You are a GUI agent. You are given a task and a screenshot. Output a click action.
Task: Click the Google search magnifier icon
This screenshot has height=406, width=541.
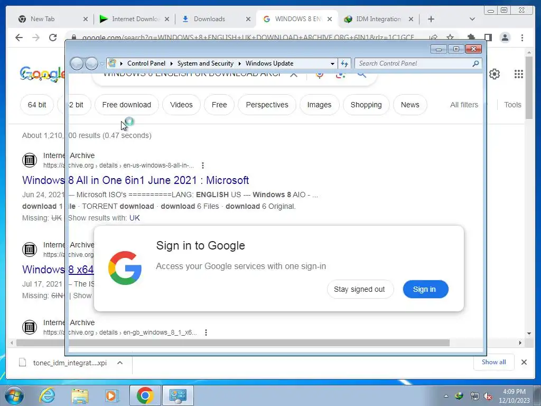361,74
